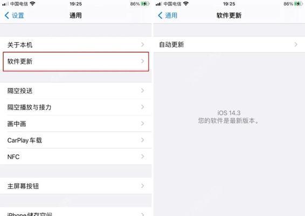Expand 自动更新 disclosure chevron
The width and height of the screenshot is (305, 216).
point(296,44)
